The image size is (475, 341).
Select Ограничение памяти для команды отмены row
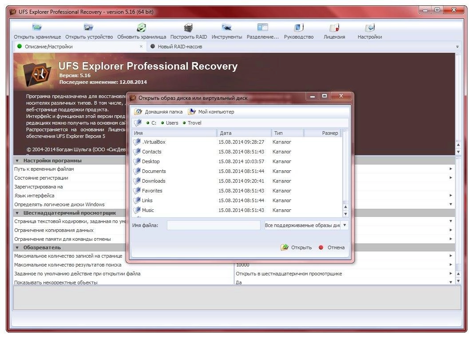coord(63,239)
